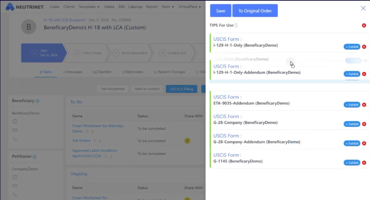Click the Neutrinet logo icon
The width and height of the screenshot is (370, 200).
[9, 7]
